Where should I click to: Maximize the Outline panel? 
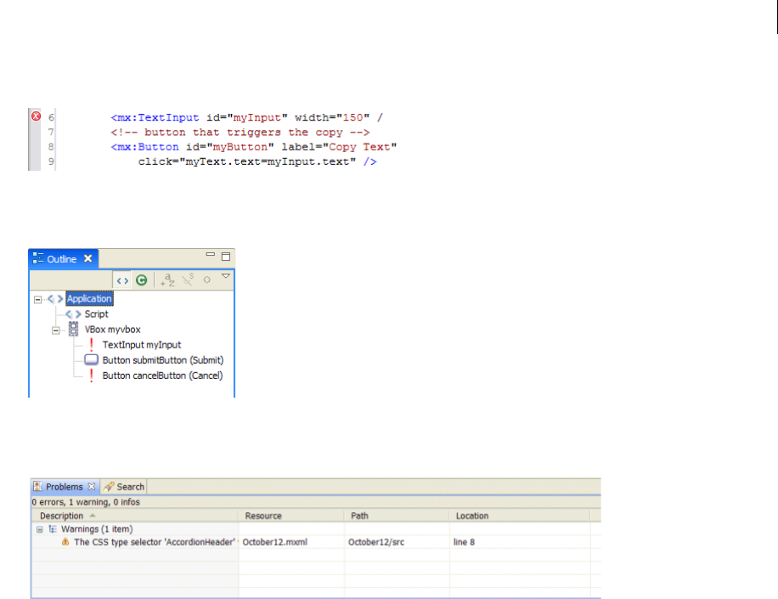point(226,257)
